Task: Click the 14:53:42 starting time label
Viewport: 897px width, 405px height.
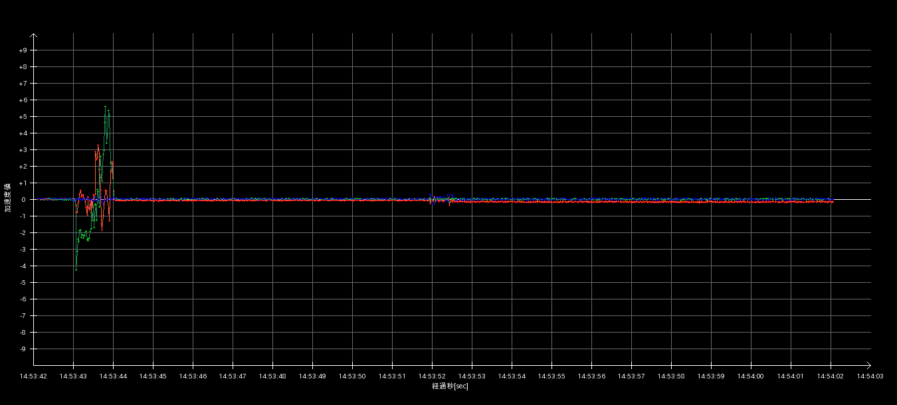Action: coord(33,376)
